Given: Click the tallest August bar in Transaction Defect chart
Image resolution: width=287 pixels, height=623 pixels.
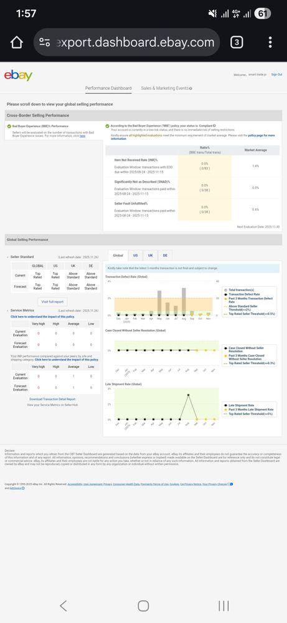Looking at the screenshot, I should [x=184, y=301].
